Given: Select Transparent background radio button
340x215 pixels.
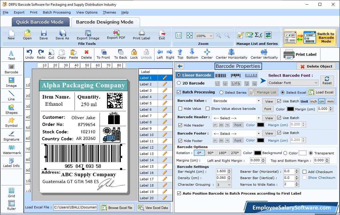Looking at the screenshot, I should [311, 153].
